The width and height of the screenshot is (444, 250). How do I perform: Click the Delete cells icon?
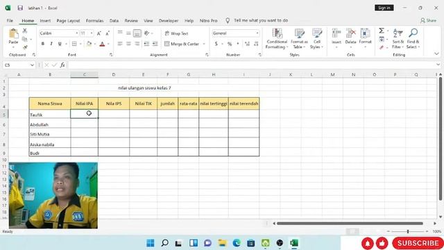(350, 33)
